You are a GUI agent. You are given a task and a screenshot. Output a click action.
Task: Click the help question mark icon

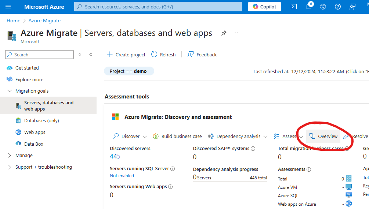click(338, 7)
